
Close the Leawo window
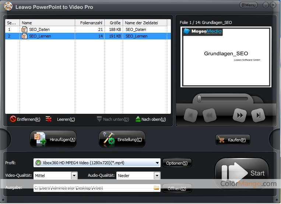(273, 5)
